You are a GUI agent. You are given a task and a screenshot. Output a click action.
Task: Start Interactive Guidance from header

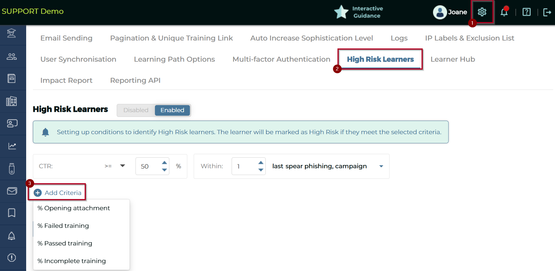coord(359,12)
